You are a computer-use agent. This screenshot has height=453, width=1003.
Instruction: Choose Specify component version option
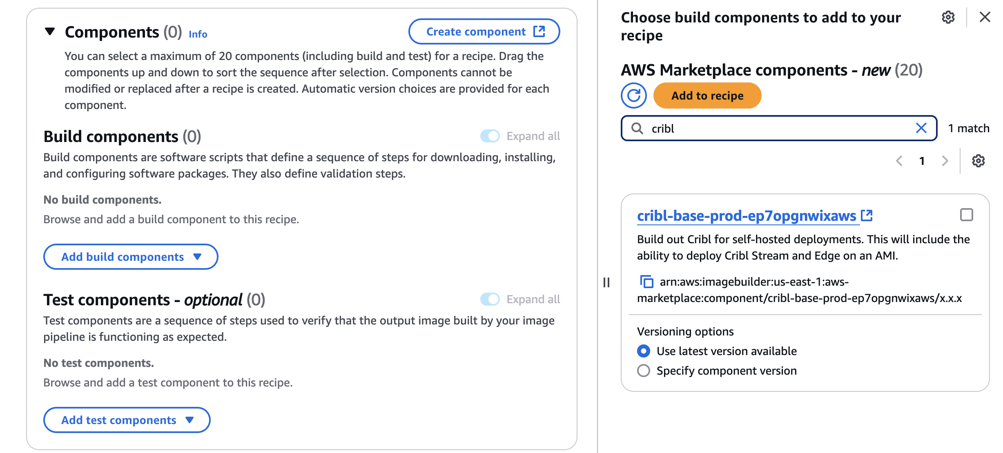click(x=644, y=371)
